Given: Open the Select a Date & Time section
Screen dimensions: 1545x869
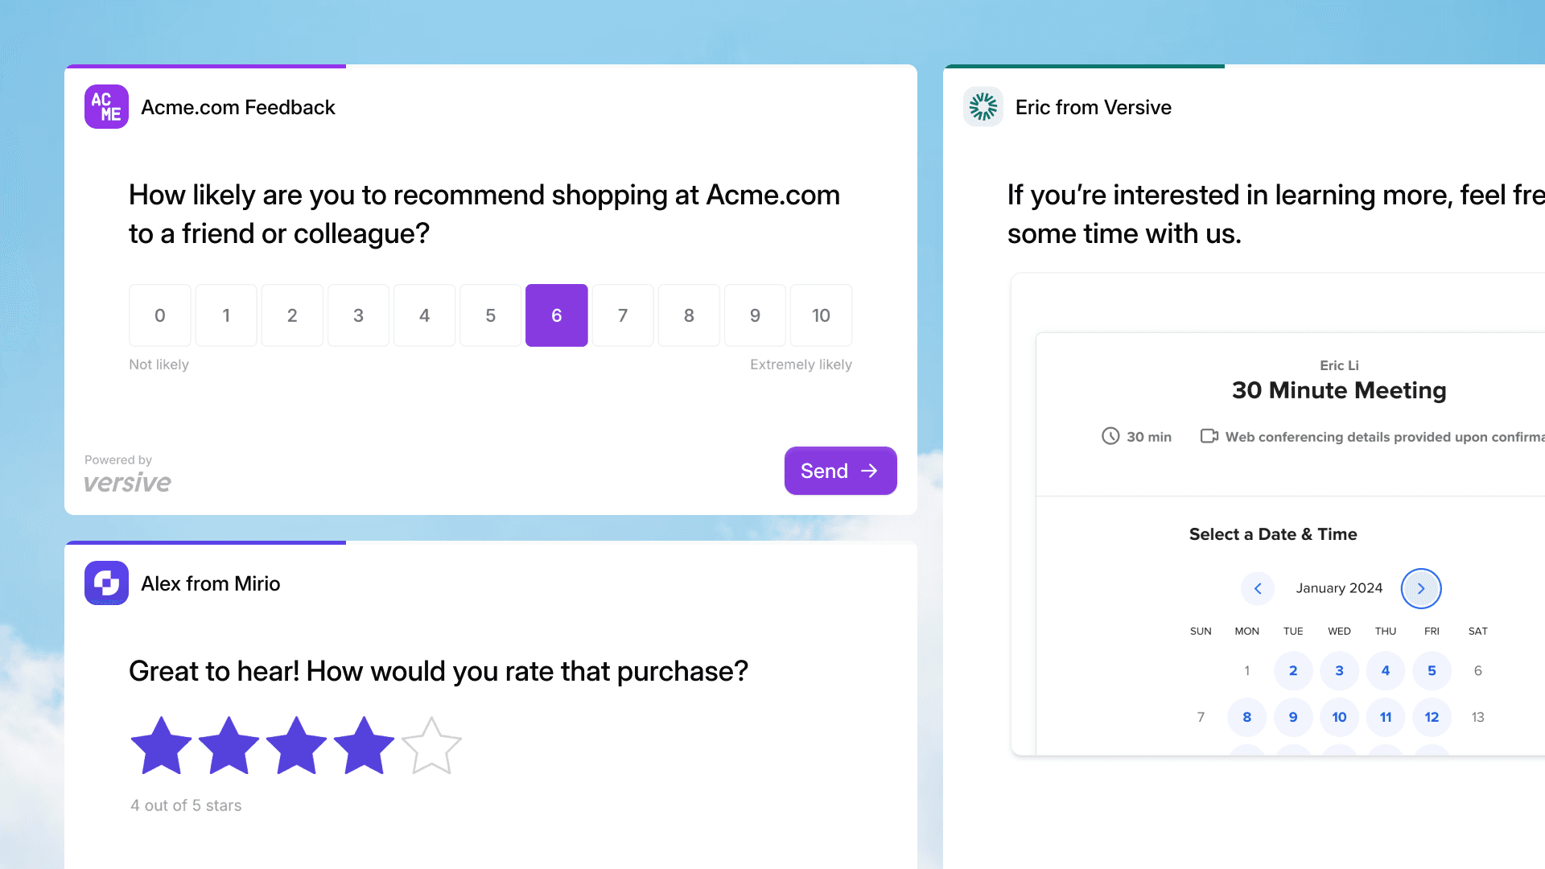Looking at the screenshot, I should point(1273,533).
